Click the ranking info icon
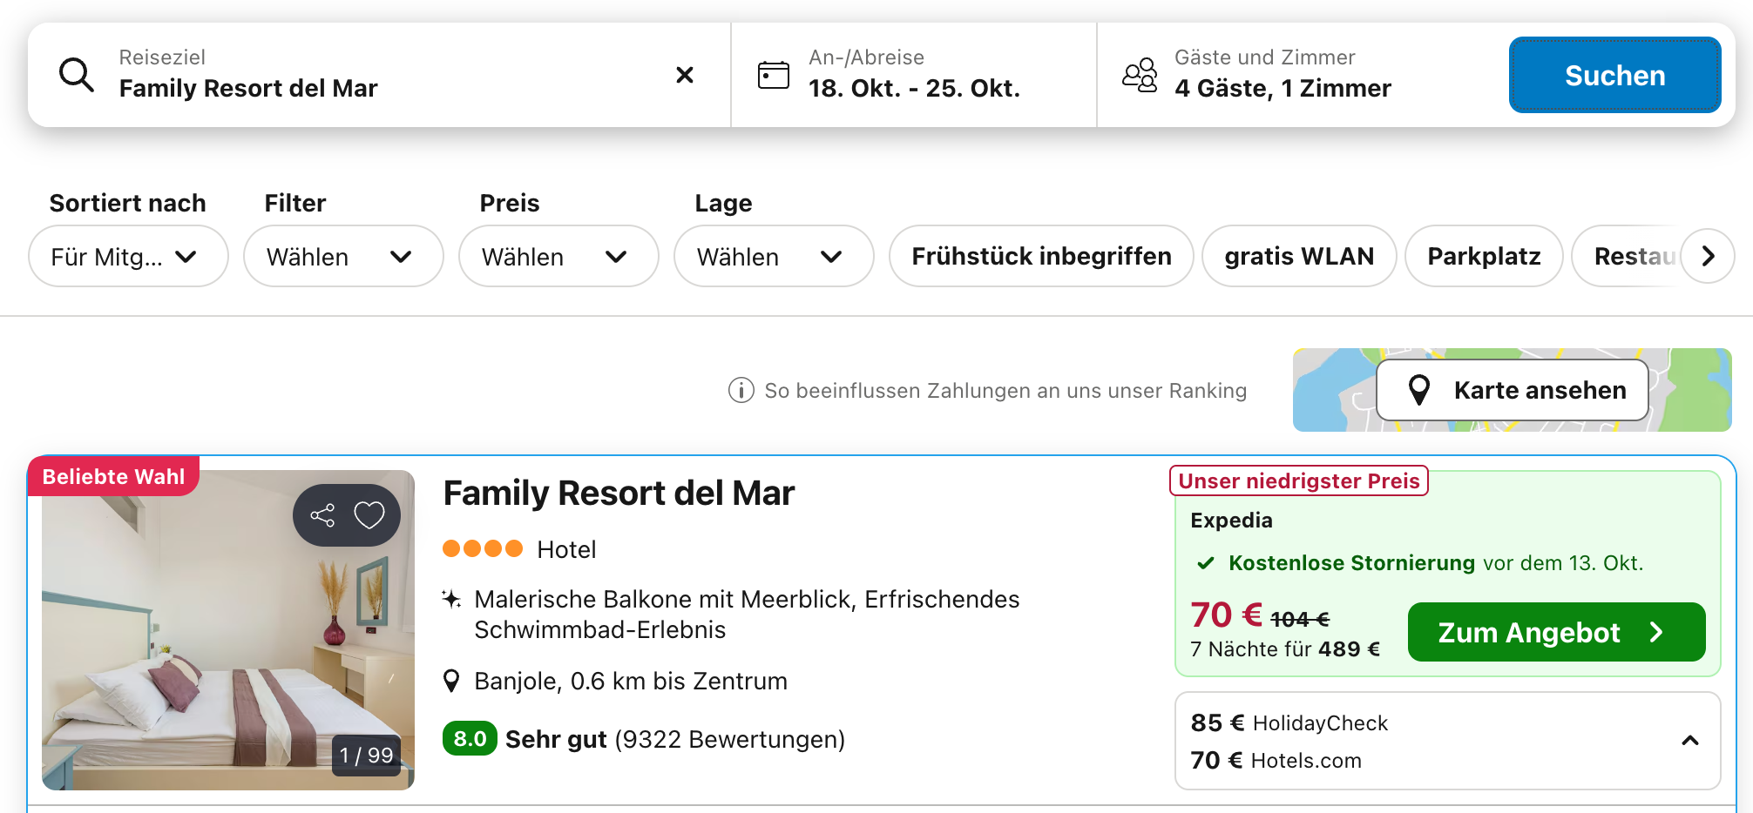Viewport: 1753px width, 813px height. (741, 390)
